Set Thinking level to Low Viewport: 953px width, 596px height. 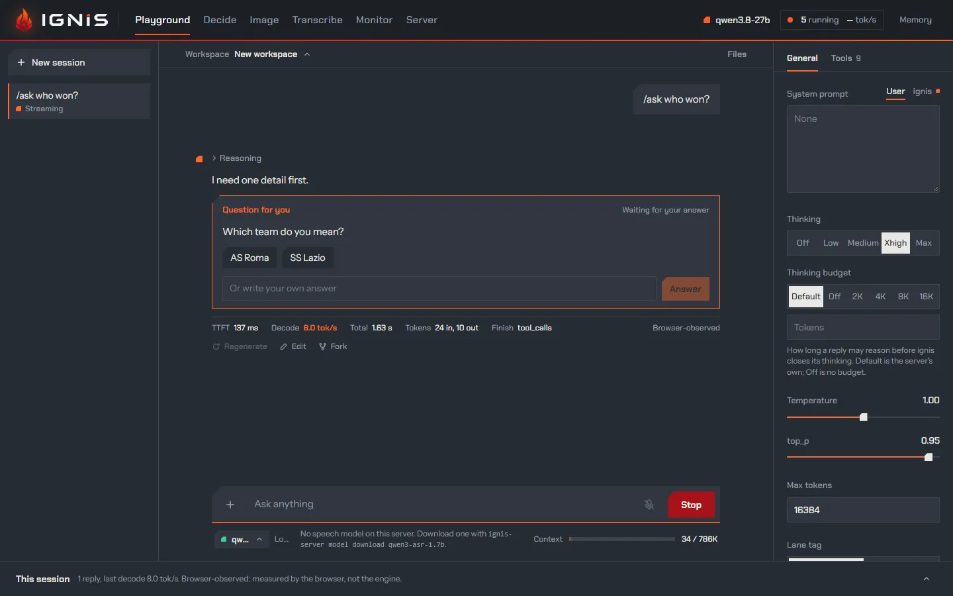point(831,243)
